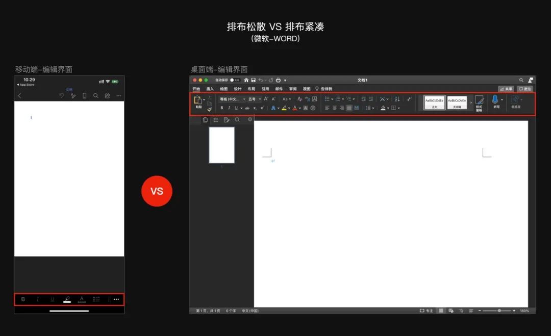551x336 pixels.
Task: Click the print icon in the title bar
Action: (x=278, y=80)
